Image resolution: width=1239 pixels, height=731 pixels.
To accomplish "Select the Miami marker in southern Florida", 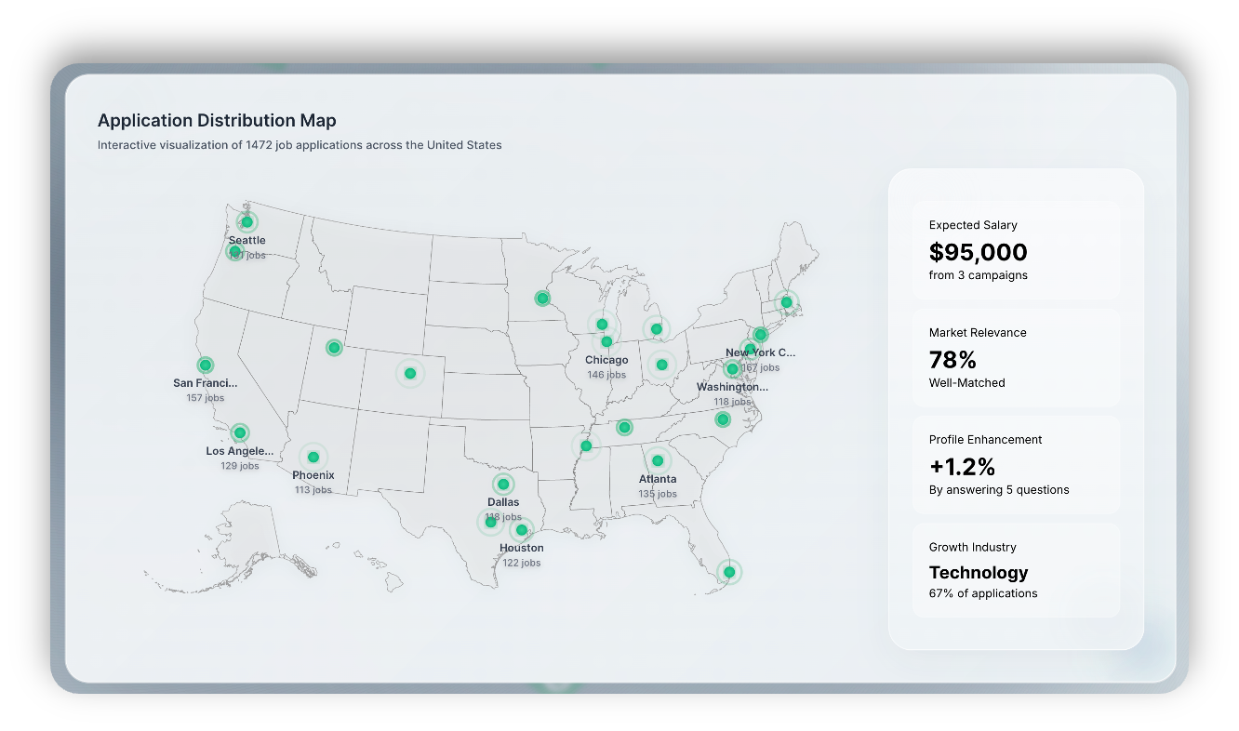I will (728, 573).
